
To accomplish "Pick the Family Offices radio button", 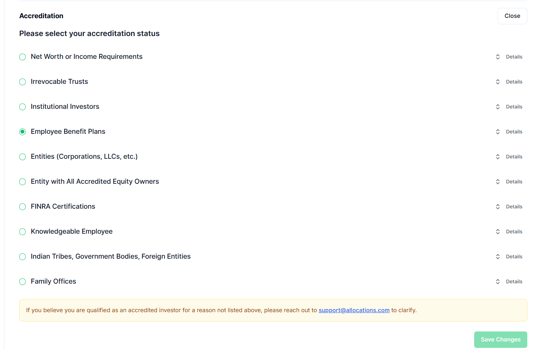I will [x=22, y=282].
